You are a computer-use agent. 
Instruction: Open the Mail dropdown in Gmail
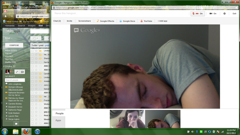point(9,38)
